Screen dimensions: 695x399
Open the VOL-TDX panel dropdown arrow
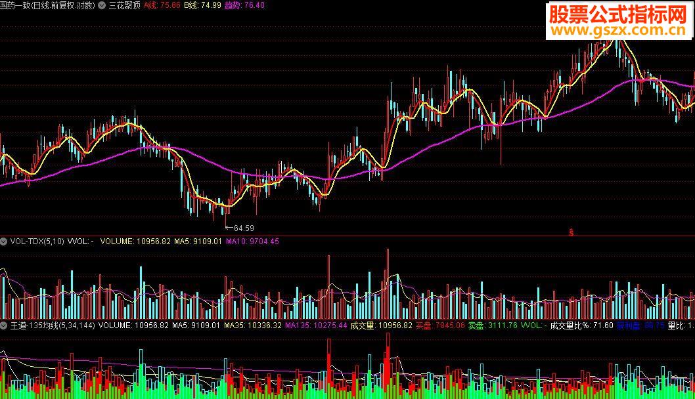pyautogui.click(x=3, y=241)
